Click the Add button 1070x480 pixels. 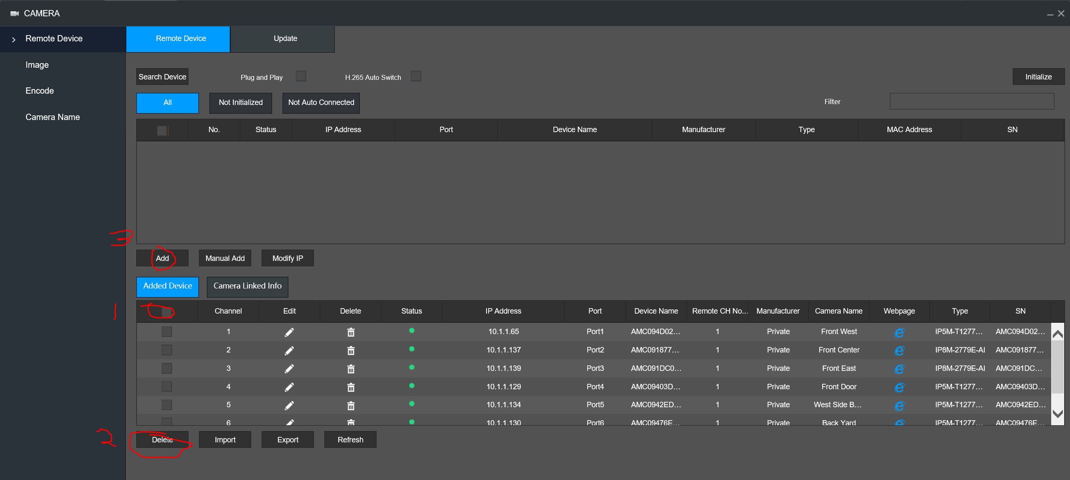pos(162,258)
